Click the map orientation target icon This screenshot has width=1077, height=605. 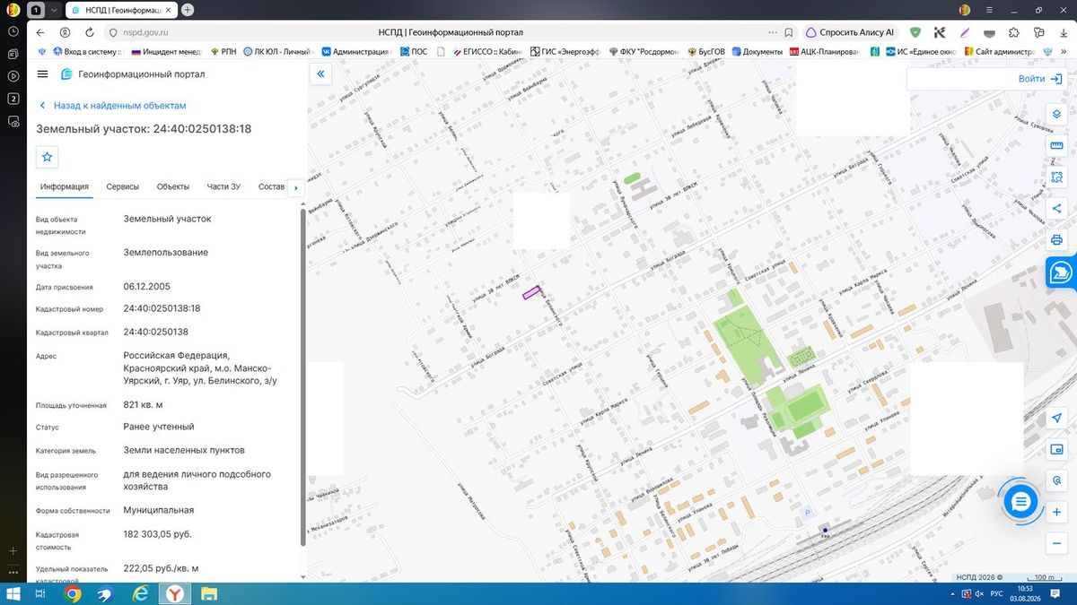[1056, 480]
